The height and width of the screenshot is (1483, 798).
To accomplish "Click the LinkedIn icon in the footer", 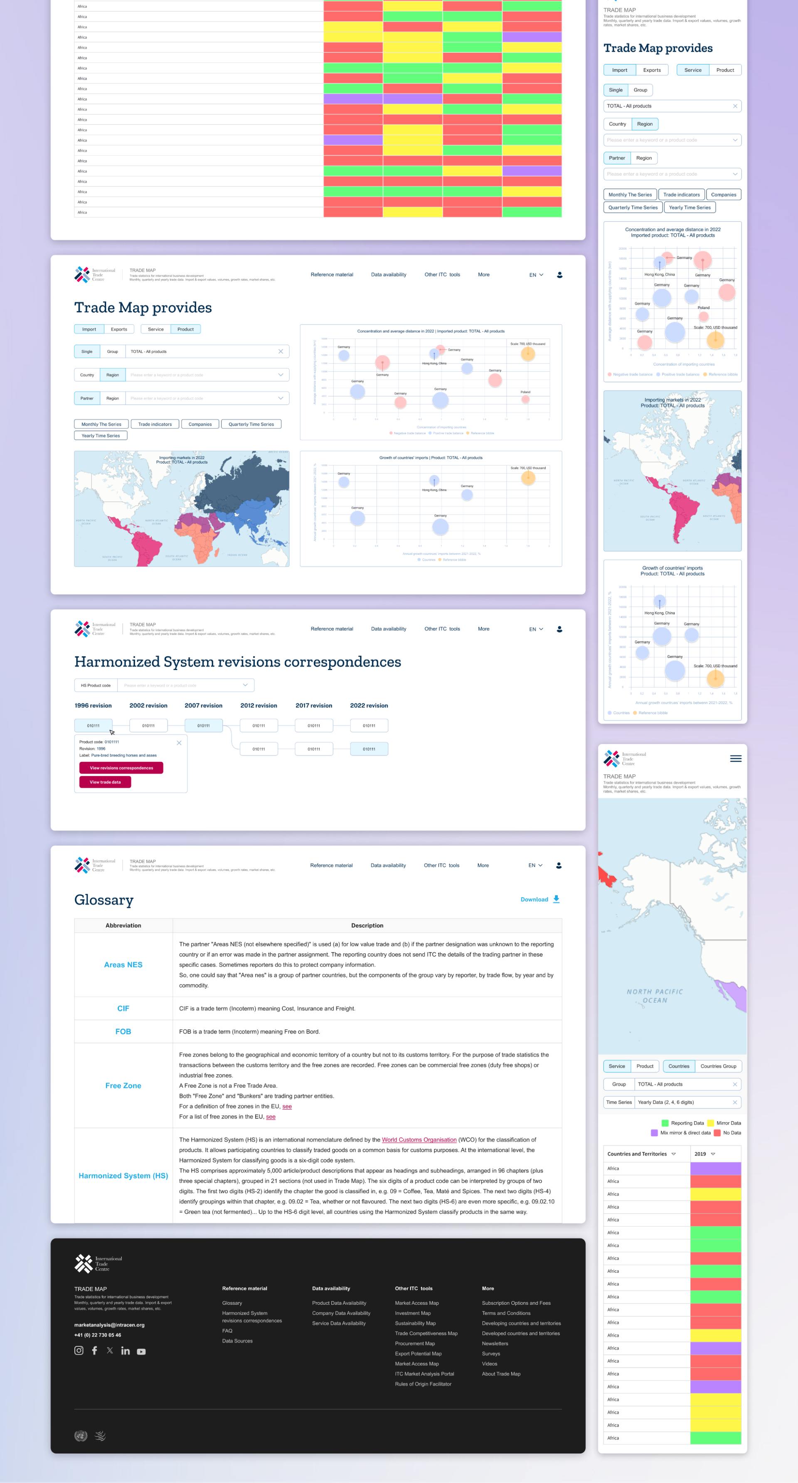I will click(125, 1350).
